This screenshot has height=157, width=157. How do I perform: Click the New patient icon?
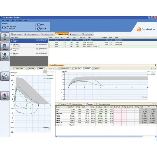(x=39, y=25)
